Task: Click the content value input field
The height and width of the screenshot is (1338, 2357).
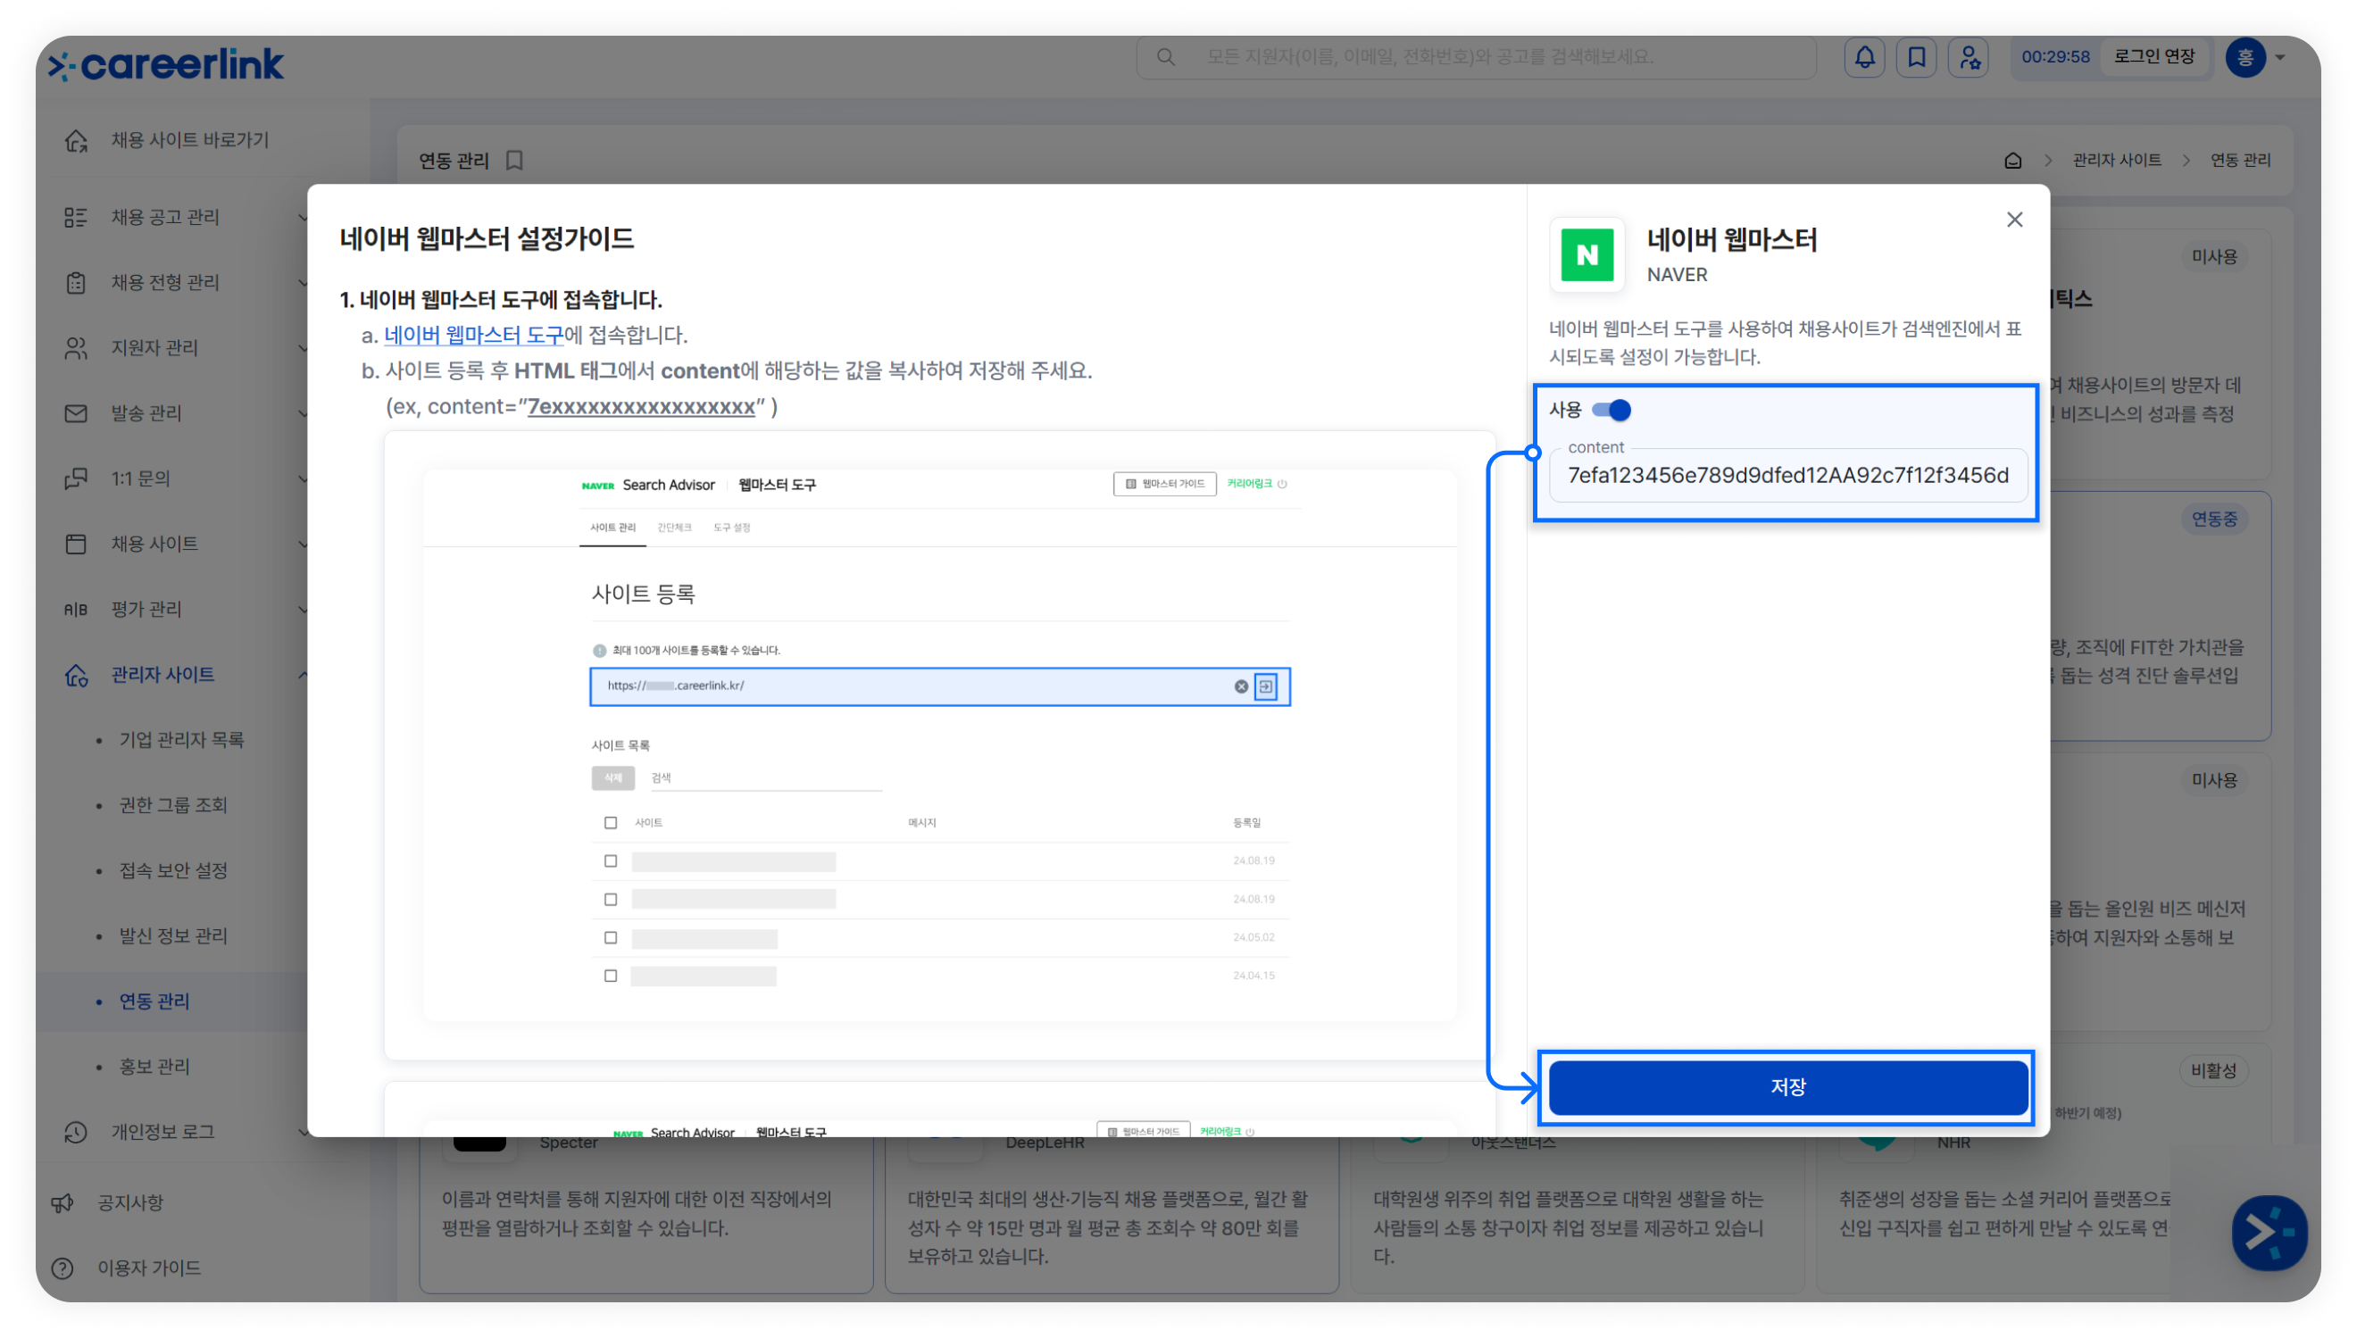Action: click(x=1787, y=475)
